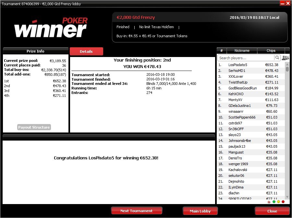Sort the list by the # position column
Screen dimensions: 292x218
pyautogui.click(x=222, y=51)
